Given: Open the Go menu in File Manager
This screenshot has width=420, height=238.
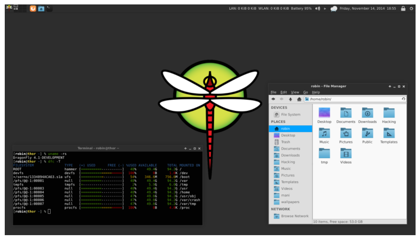Looking at the screenshot, I should point(306,92).
